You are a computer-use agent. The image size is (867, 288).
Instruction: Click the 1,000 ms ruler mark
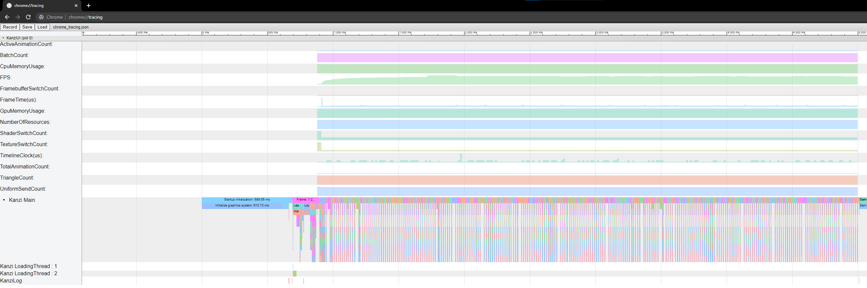tap(340, 32)
